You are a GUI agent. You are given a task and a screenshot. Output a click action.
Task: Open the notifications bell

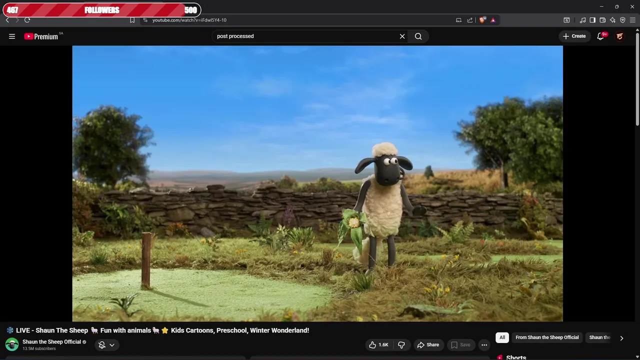601,36
